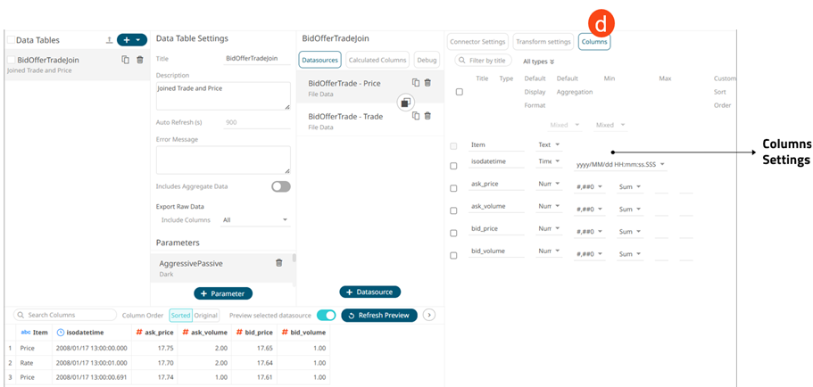Toggle Includes Aggregate Data switch
813x387 pixels.
tap(281, 186)
